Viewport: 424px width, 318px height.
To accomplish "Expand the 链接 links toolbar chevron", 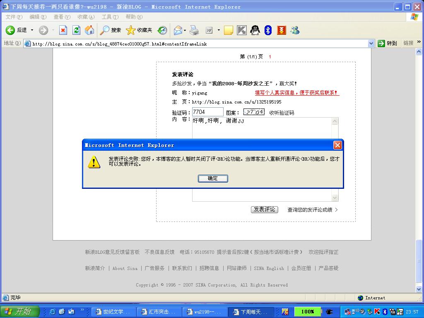I will 419,42.
